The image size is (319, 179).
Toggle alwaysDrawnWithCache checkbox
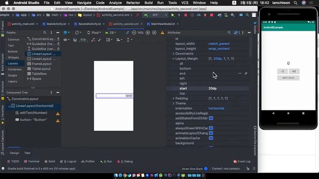point(211,128)
